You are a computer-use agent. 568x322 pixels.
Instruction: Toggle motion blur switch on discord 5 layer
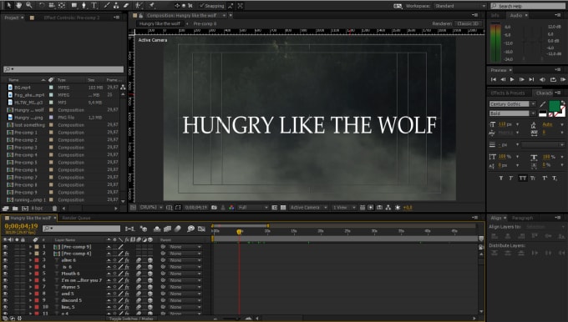click(139, 300)
